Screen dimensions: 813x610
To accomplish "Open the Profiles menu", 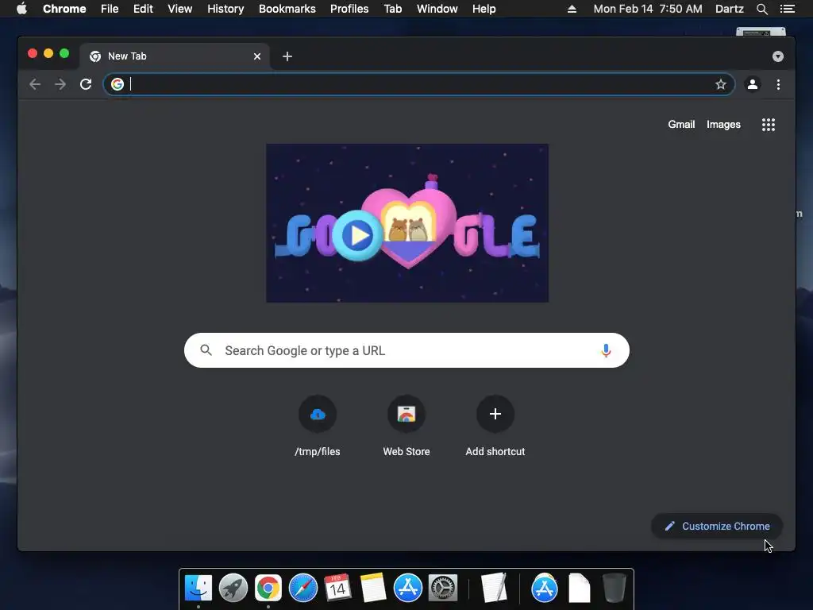I will click(349, 9).
